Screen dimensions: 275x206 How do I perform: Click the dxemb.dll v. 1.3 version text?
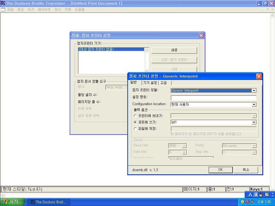tap(145, 170)
